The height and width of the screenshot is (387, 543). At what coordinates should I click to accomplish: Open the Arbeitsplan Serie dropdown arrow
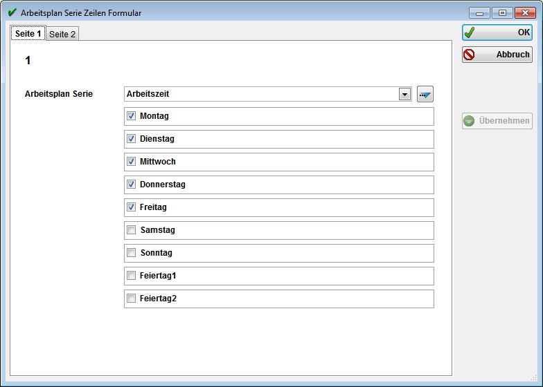[x=404, y=94]
